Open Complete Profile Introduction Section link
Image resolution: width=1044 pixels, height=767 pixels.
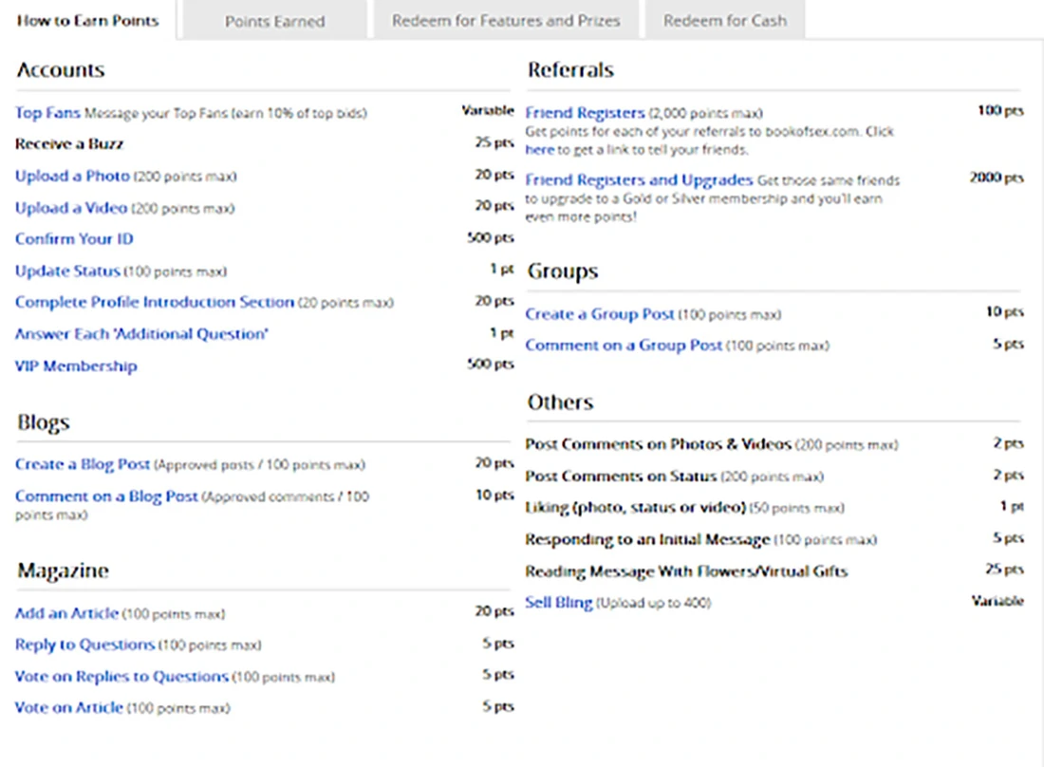pos(154,302)
